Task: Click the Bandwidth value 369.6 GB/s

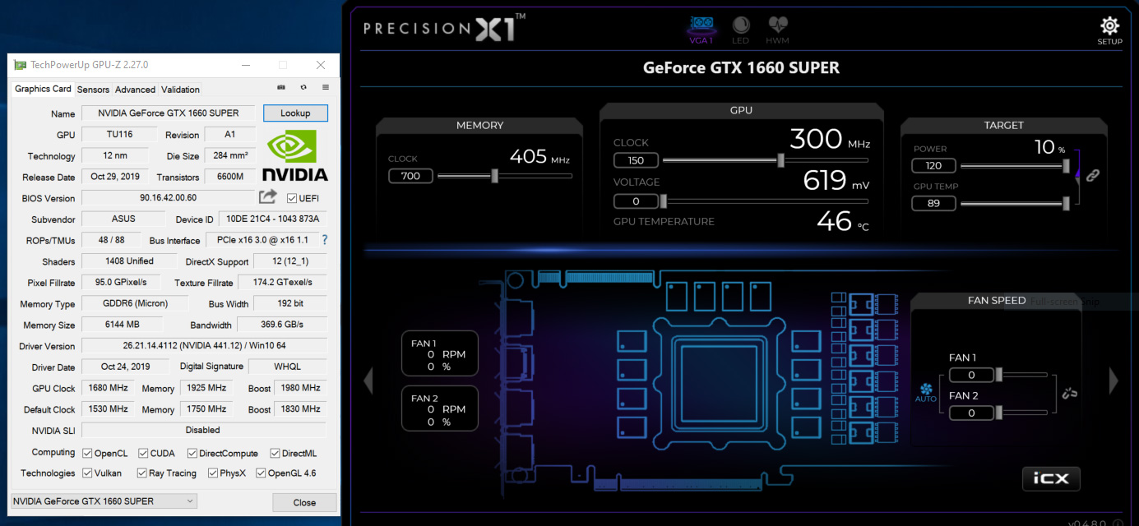Action: point(282,325)
